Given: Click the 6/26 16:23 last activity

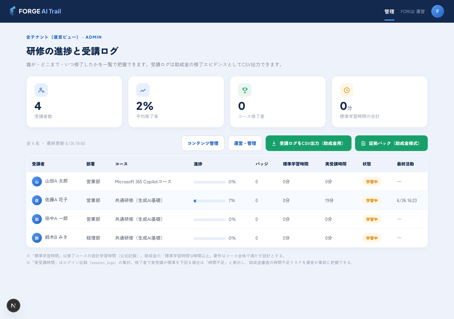Looking at the screenshot, I should point(407,200).
